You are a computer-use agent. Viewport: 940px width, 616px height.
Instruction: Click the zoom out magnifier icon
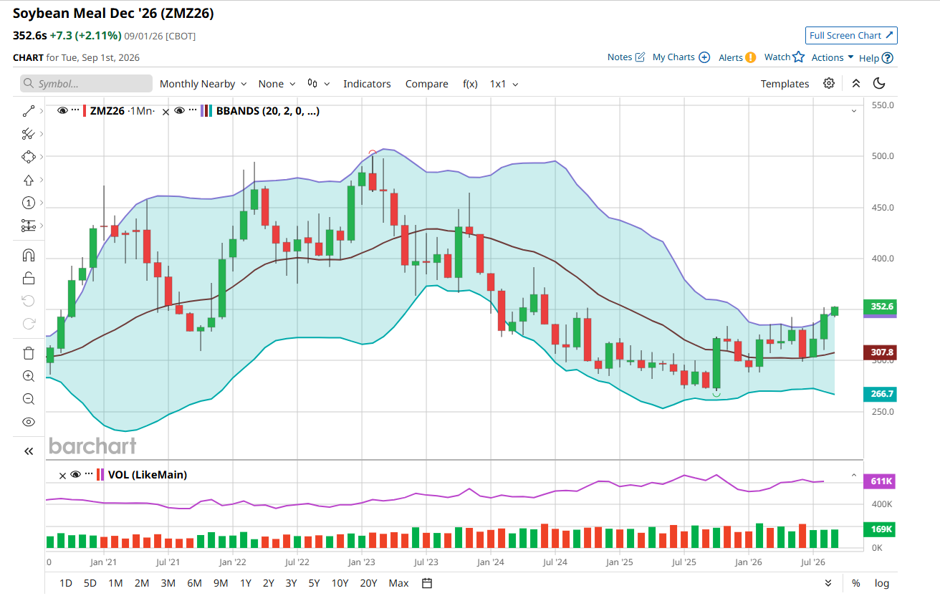coord(29,399)
